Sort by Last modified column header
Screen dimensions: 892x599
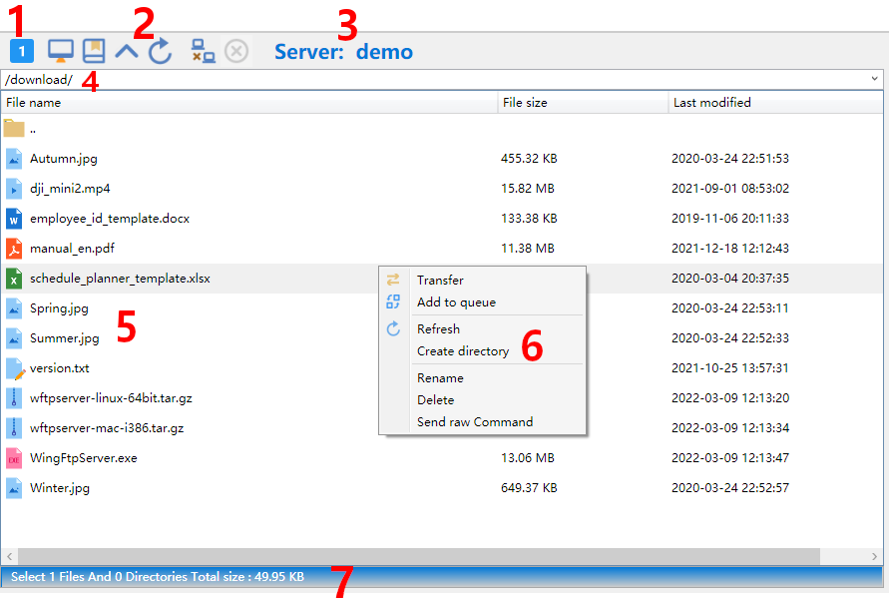click(x=775, y=103)
